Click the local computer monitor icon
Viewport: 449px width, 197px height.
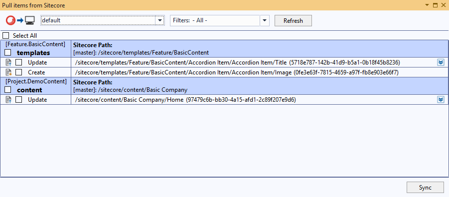(x=29, y=20)
